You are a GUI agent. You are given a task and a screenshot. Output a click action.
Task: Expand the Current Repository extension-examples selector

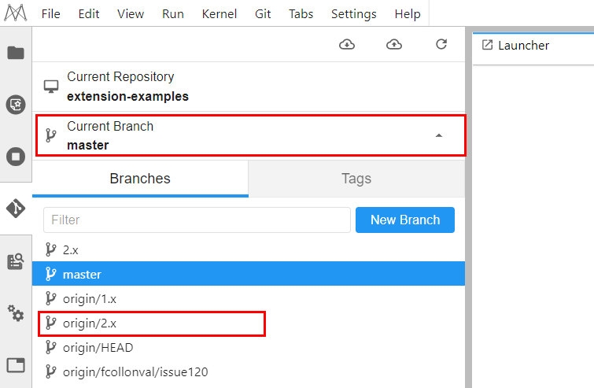[x=249, y=87]
